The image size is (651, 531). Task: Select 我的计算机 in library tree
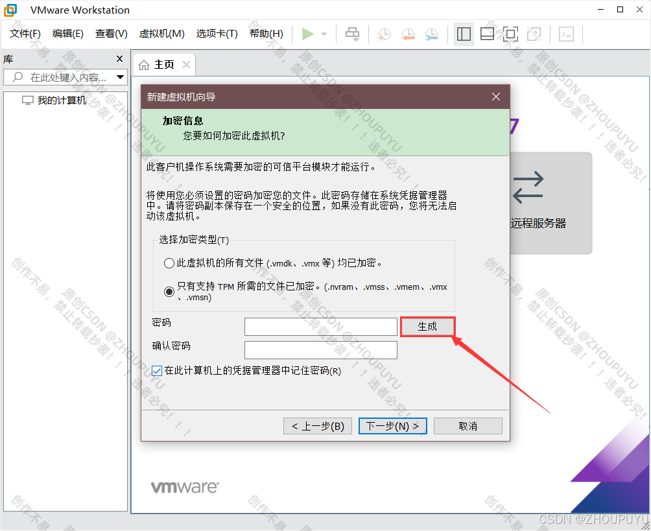[54, 100]
